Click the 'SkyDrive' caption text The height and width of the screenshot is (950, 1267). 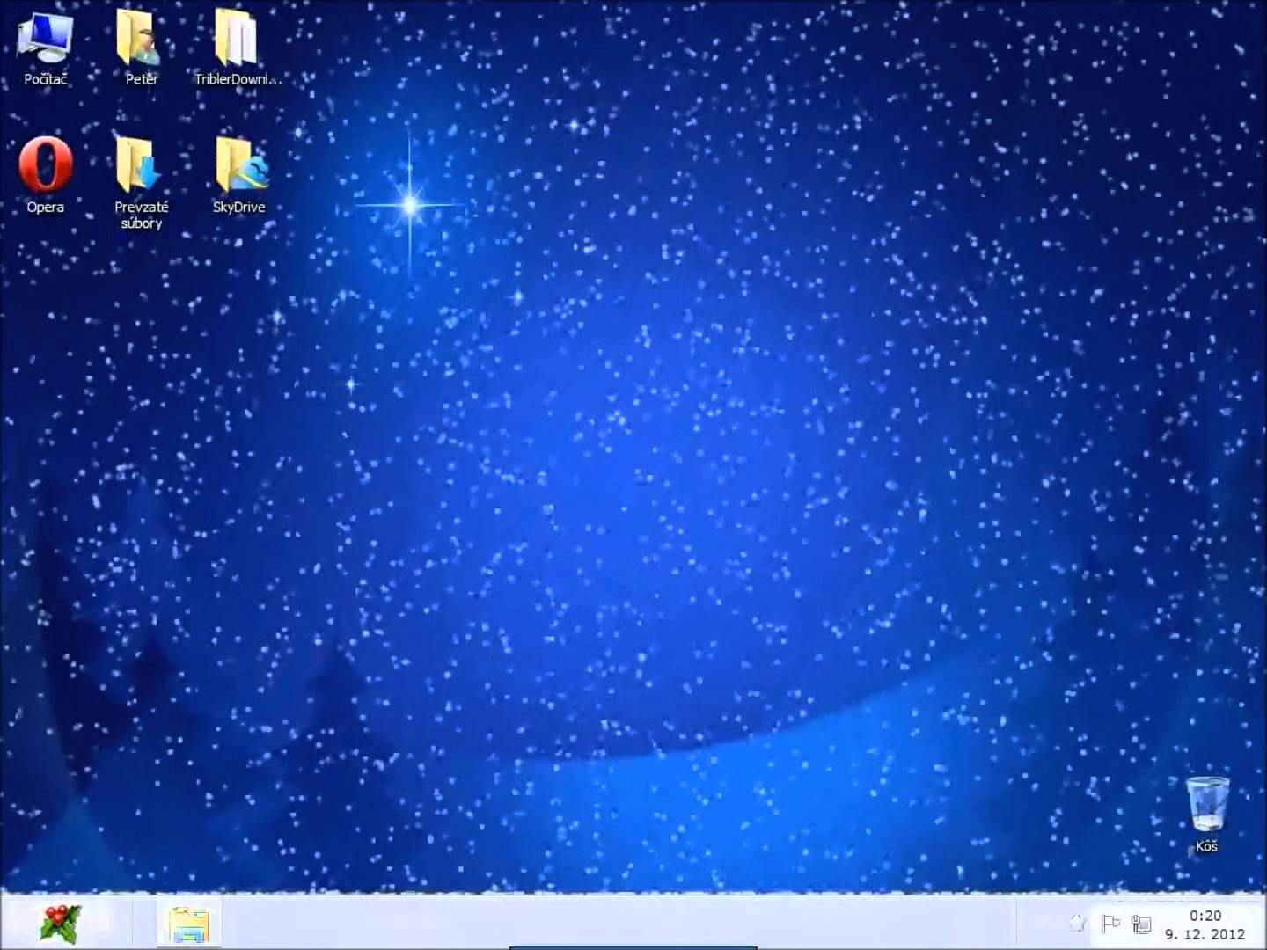click(x=239, y=208)
